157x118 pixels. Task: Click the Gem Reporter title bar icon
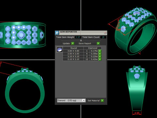57,33
